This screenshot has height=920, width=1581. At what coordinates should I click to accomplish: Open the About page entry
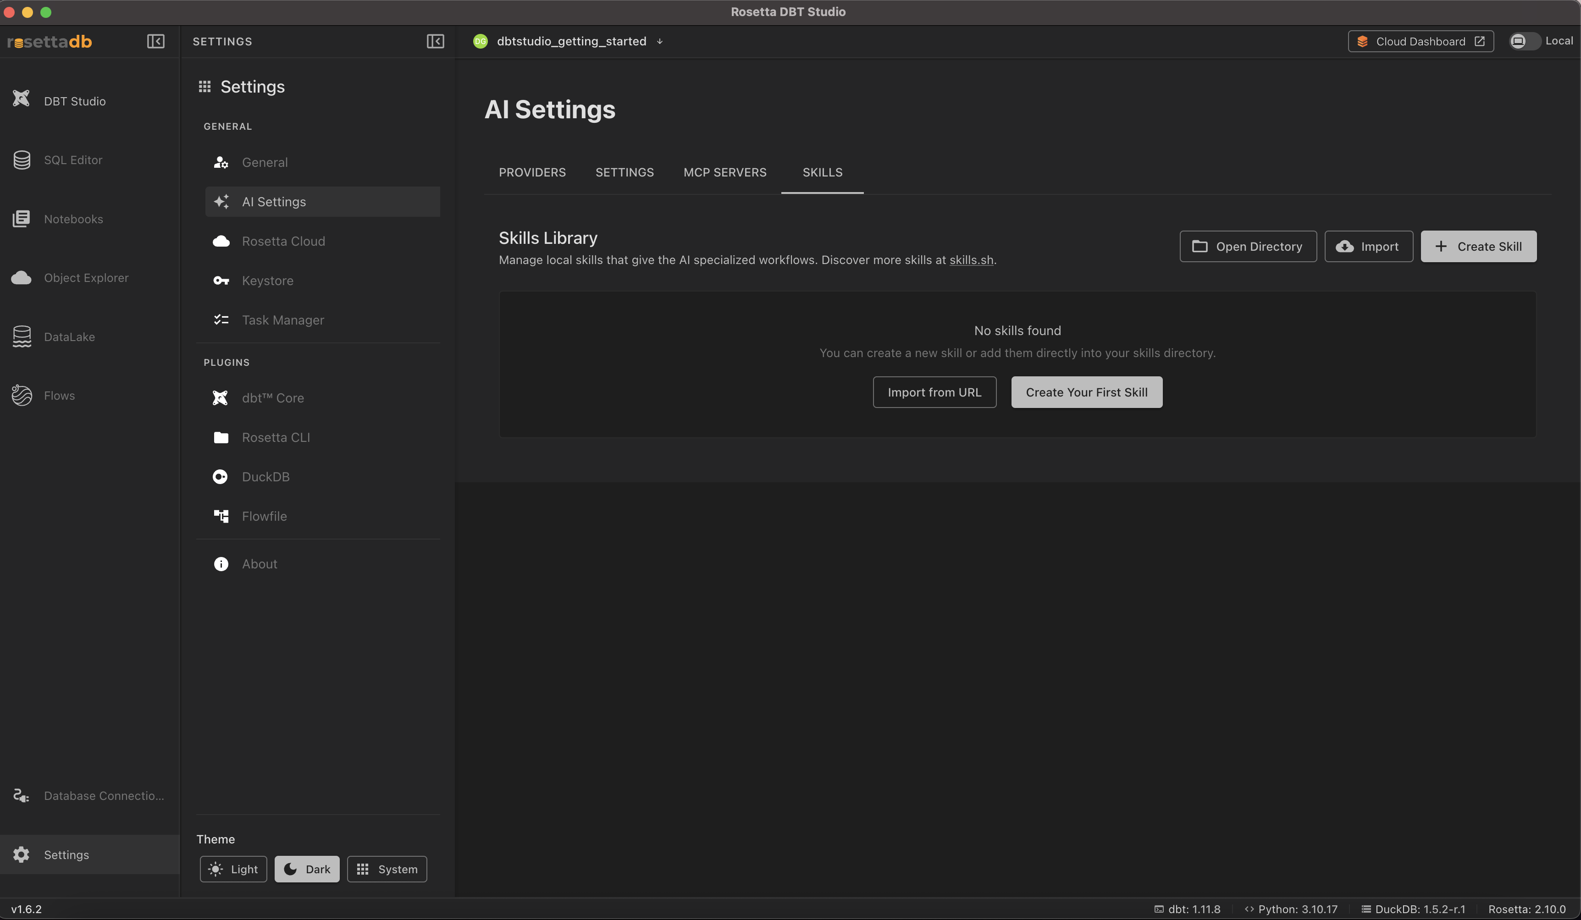click(322, 564)
